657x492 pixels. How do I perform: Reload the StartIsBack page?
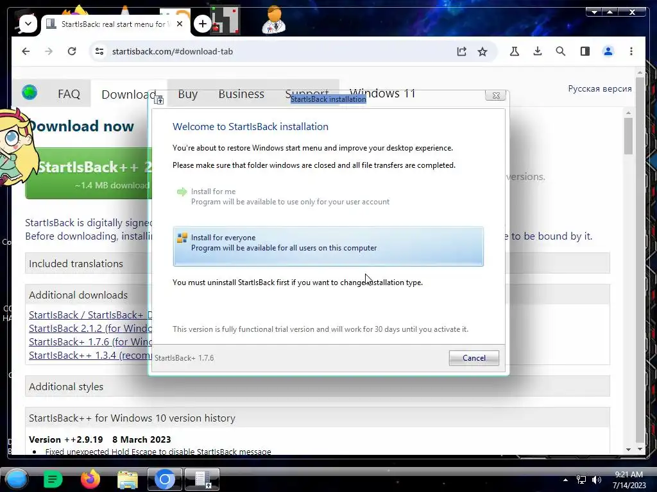click(x=72, y=51)
